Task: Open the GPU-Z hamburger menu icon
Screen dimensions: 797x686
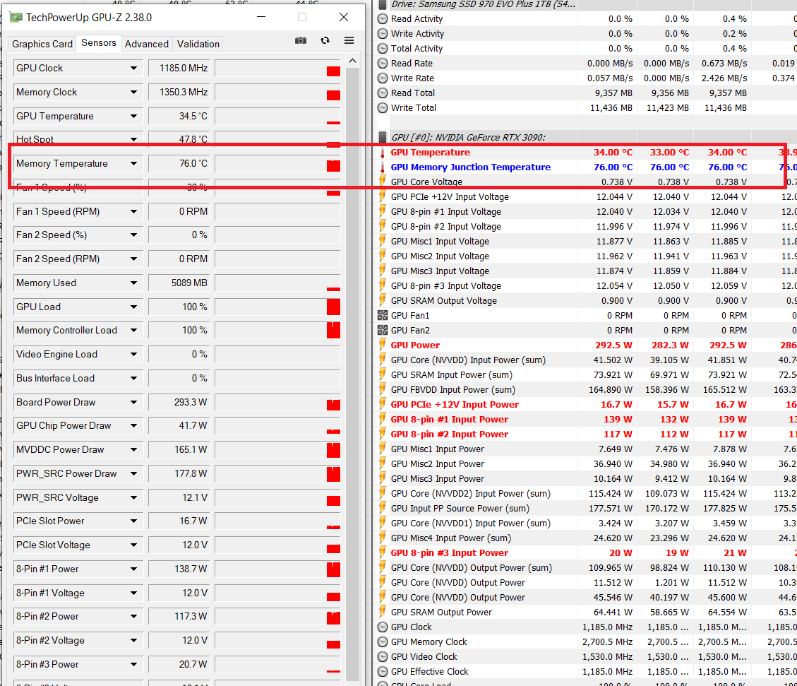Action: click(x=349, y=41)
